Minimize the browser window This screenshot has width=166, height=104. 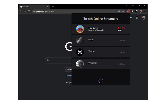pyautogui.click(x=133, y=5)
